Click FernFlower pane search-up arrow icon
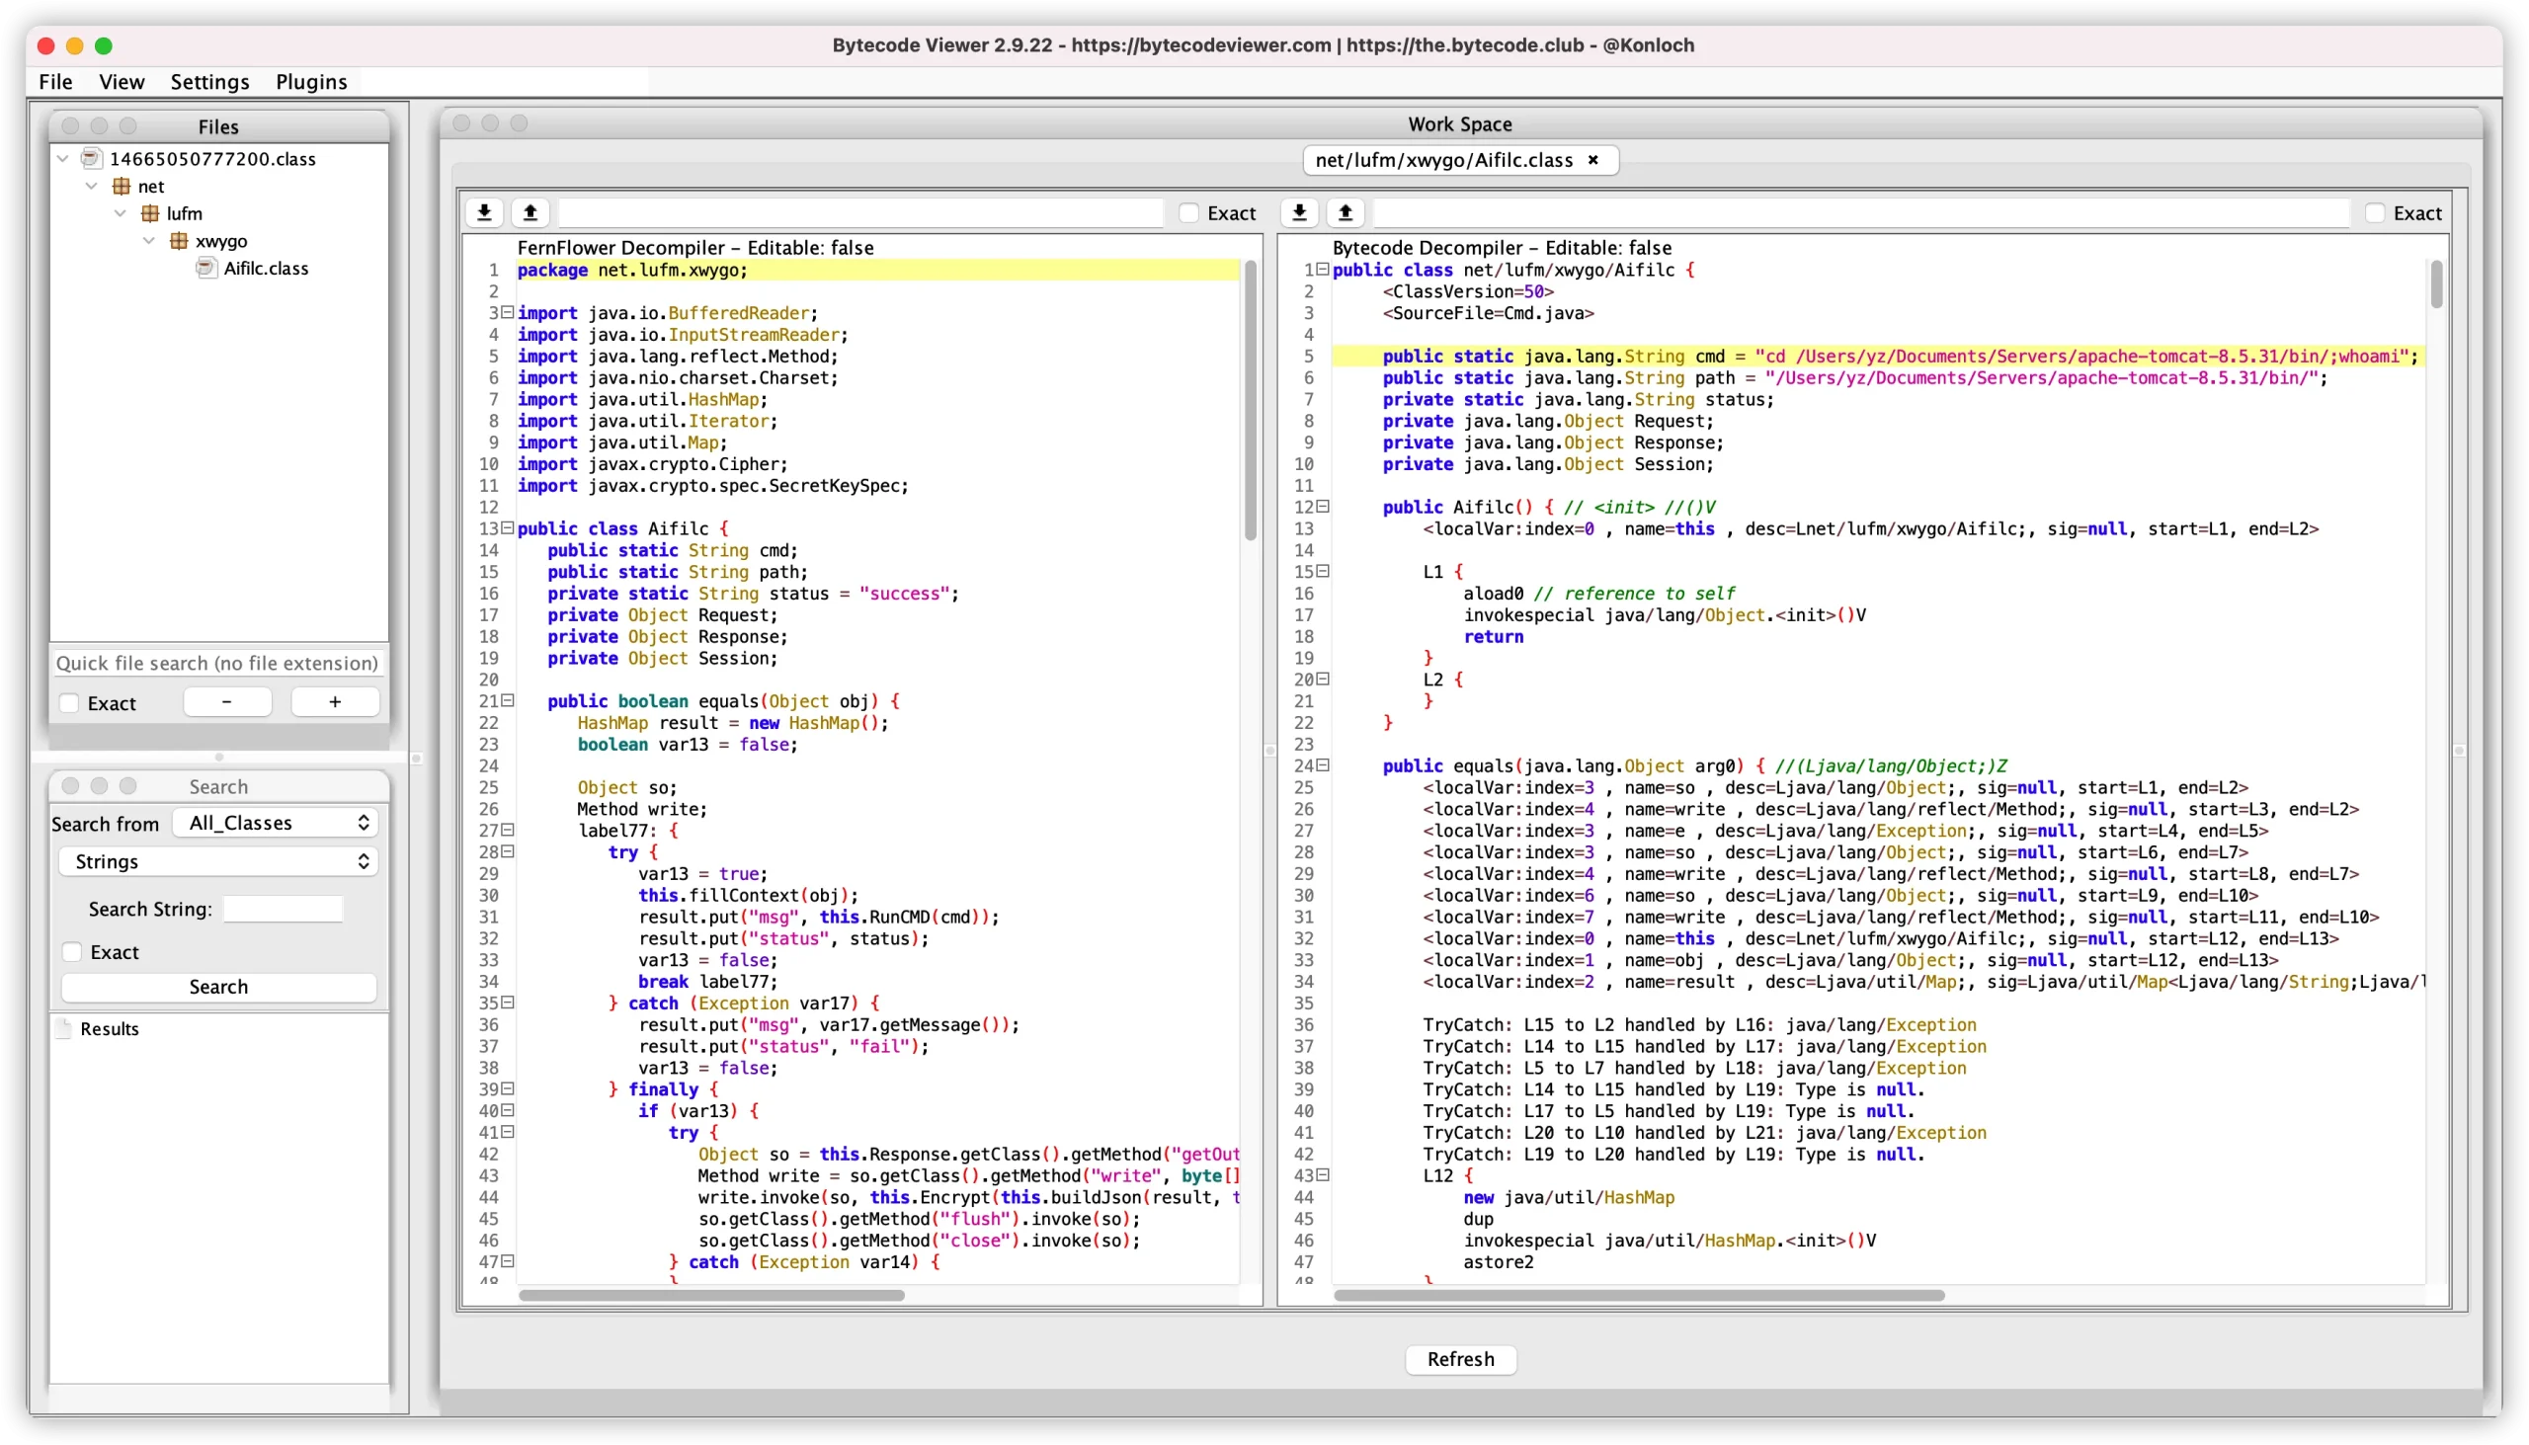2529x1445 pixels. click(x=530, y=212)
